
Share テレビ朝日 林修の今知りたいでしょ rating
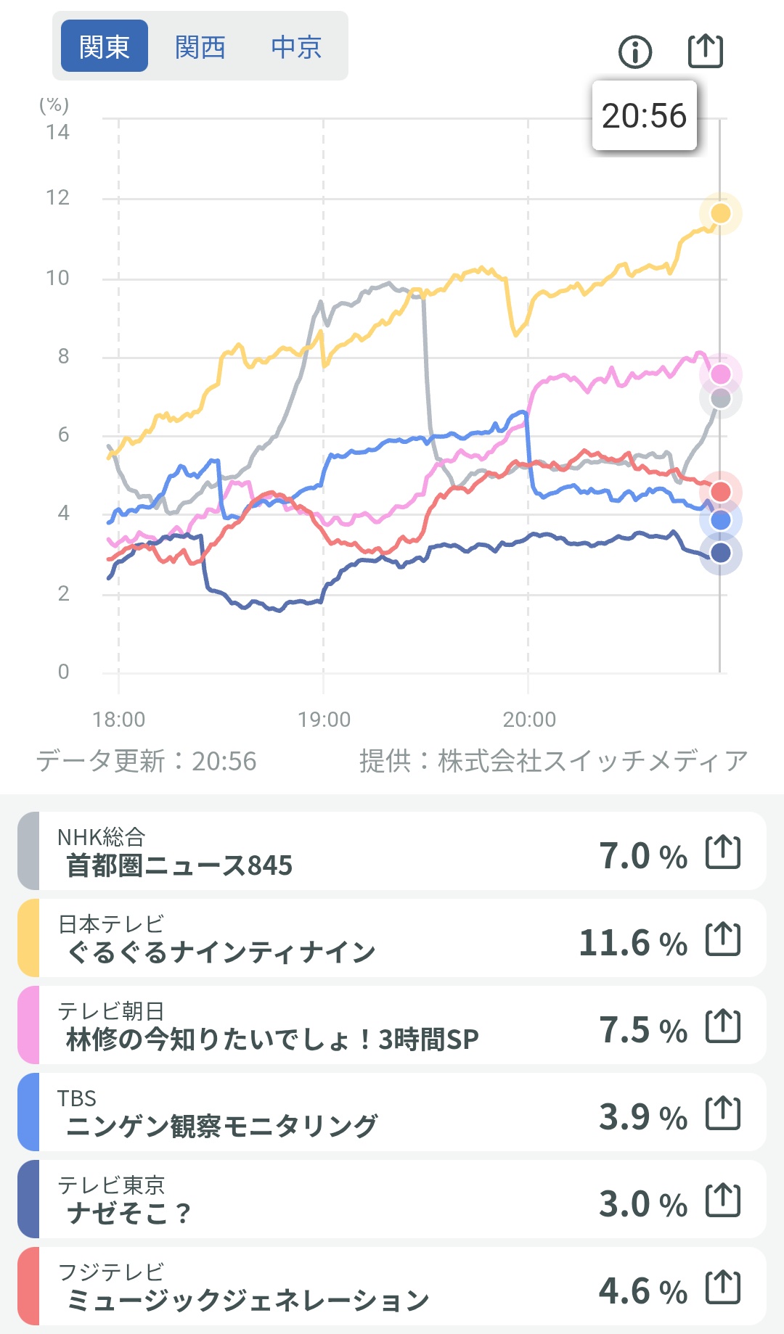pyautogui.click(x=723, y=1026)
